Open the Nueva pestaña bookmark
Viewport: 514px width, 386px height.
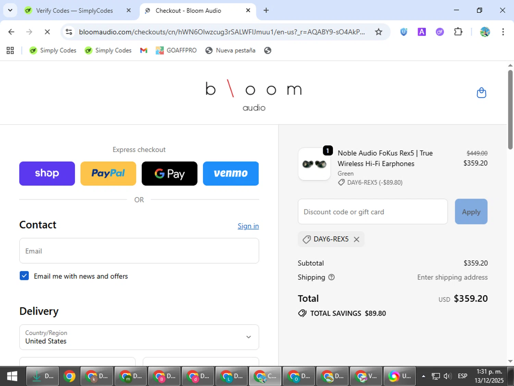tap(230, 50)
